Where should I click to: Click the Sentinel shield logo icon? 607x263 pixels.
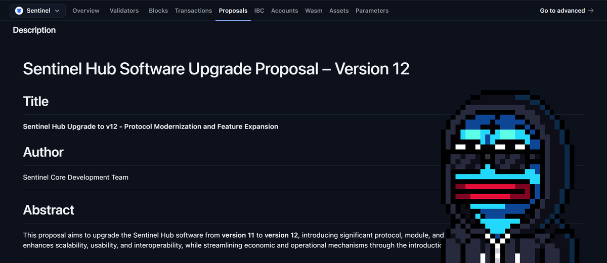tap(20, 10)
